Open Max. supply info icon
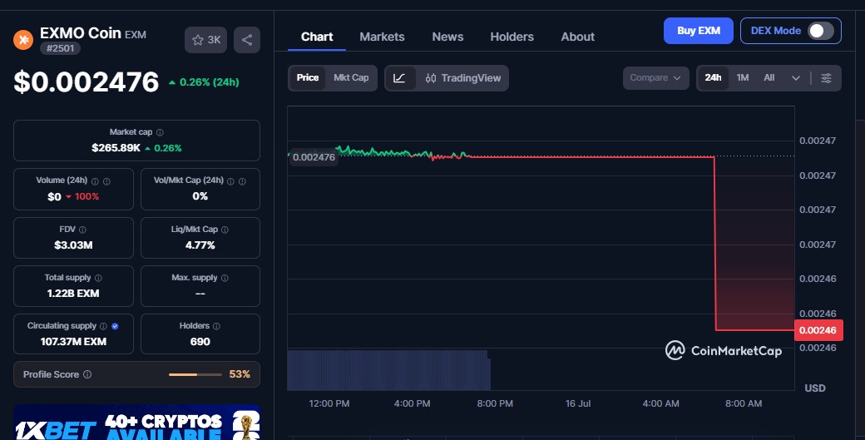Image resolution: width=865 pixels, height=440 pixels. coord(225,278)
